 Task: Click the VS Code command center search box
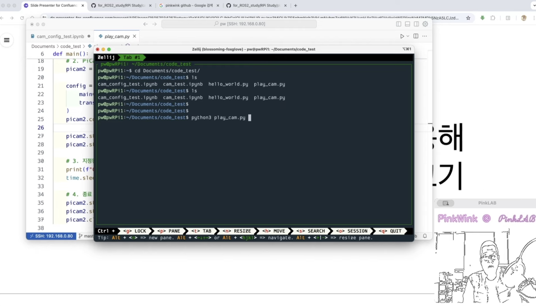[x=239, y=24]
